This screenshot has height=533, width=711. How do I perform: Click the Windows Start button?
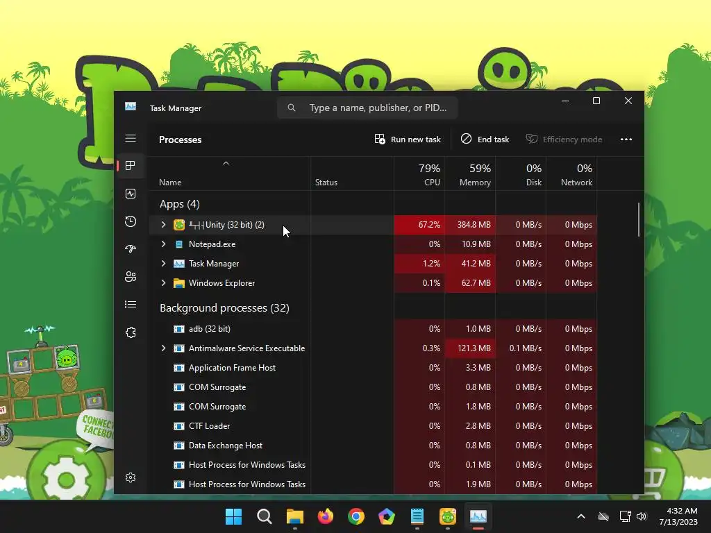[234, 516]
